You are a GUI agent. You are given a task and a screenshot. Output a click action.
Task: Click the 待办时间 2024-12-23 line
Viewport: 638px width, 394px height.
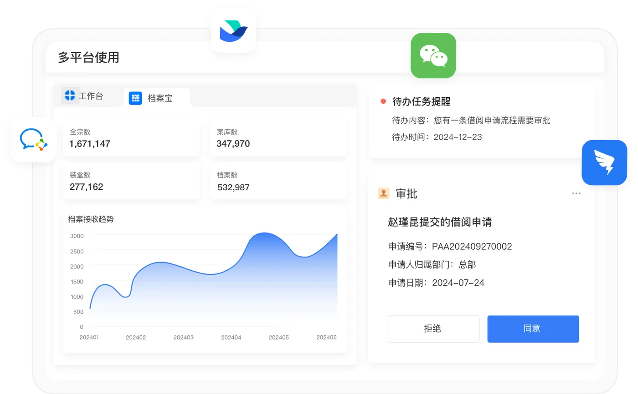pyautogui.click(x=437, y=137)
